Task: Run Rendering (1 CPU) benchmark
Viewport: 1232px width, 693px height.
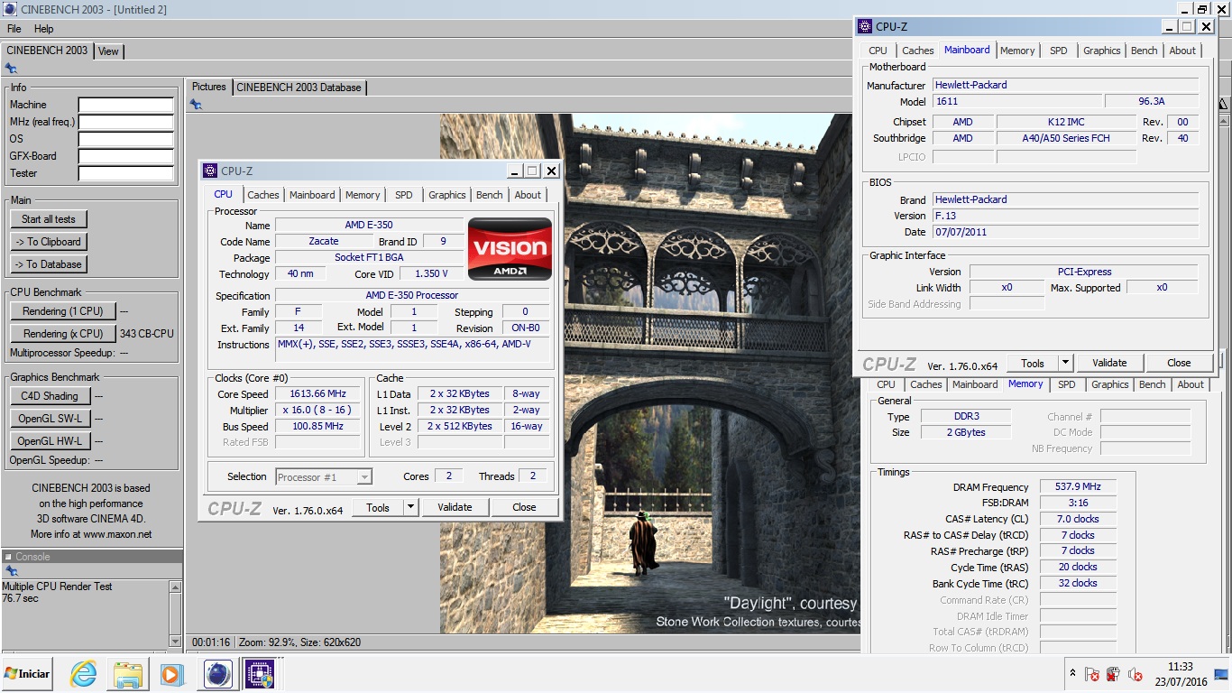Action: pyautogui.click(x=63, y=311)
